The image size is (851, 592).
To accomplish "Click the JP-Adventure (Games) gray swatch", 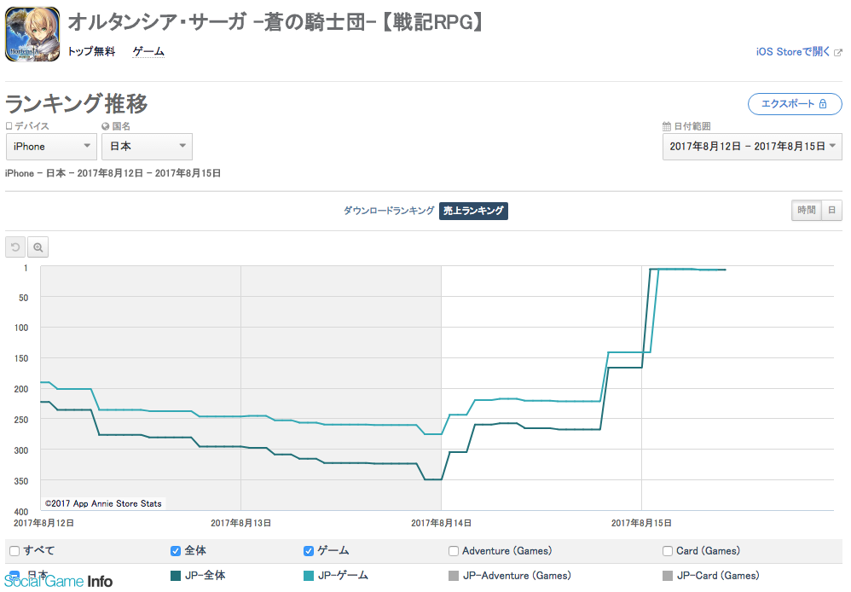I will 453,576.
